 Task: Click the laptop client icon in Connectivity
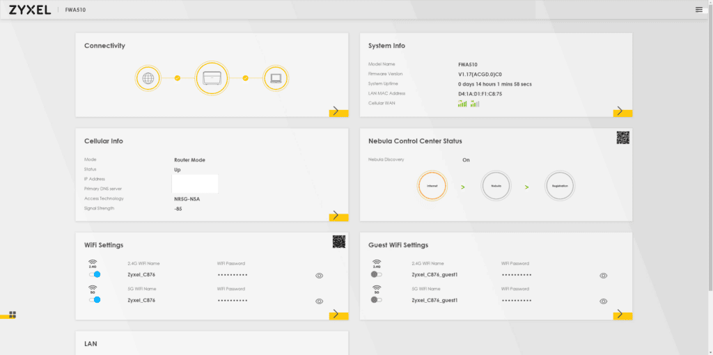275,78
